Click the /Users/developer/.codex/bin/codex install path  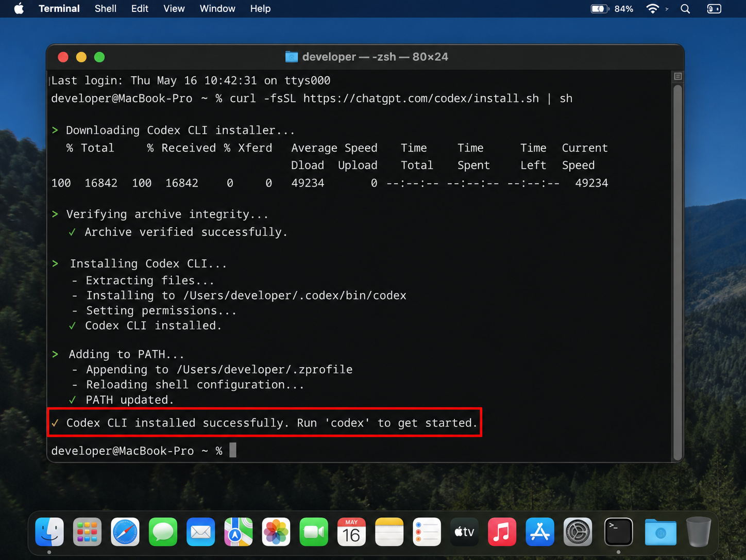(295, 295)
